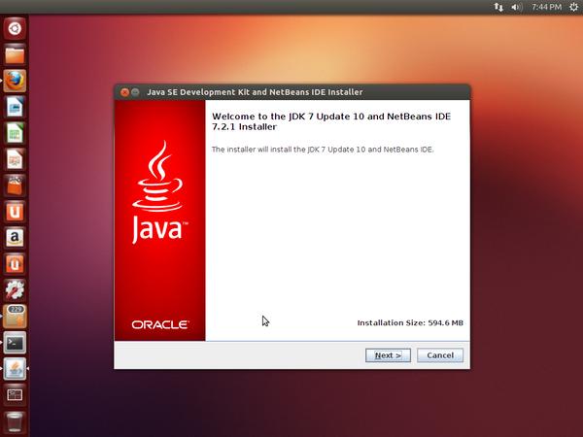The height and width of the screenshot is (437, 583).
Task: Click the Next button in installer
Action: (x=388, y=355)
